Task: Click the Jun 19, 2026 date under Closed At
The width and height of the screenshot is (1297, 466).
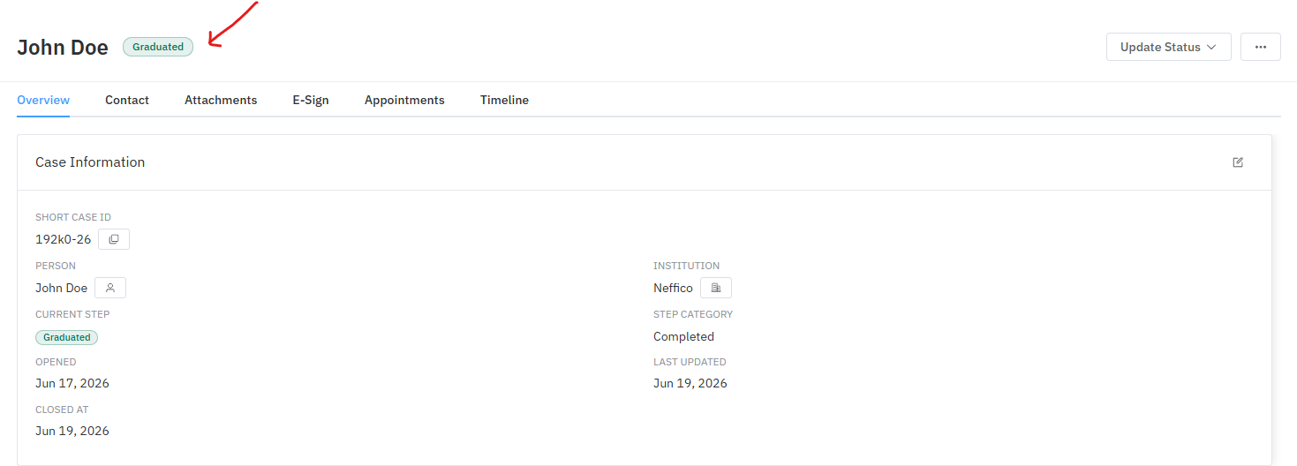Action: (72, 431)
